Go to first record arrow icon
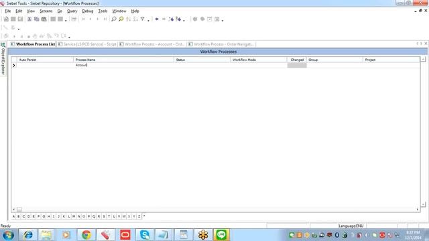429x241 pixels. [83, 19]
